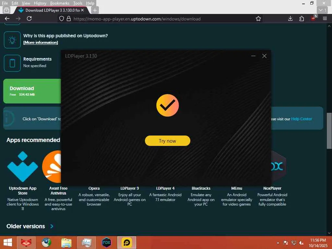Open the Firefox View sidebar icon
332x249 pixels.
(6, 10)
